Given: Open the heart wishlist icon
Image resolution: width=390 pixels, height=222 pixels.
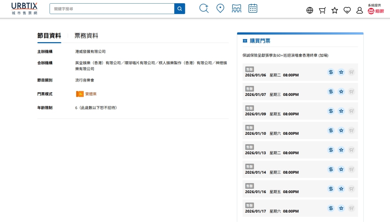Looking at the screenshot, I should pyautogui.click(x=347, y=10).
